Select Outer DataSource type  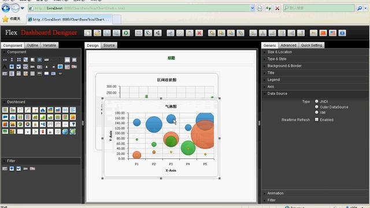tap(317, 107)
